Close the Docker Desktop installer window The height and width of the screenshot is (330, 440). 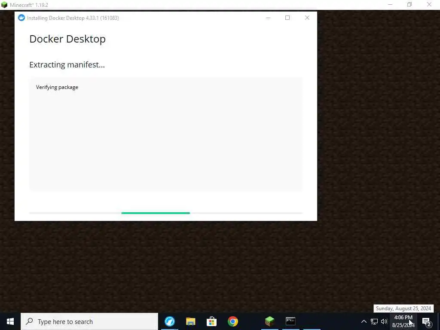[307, 18]
